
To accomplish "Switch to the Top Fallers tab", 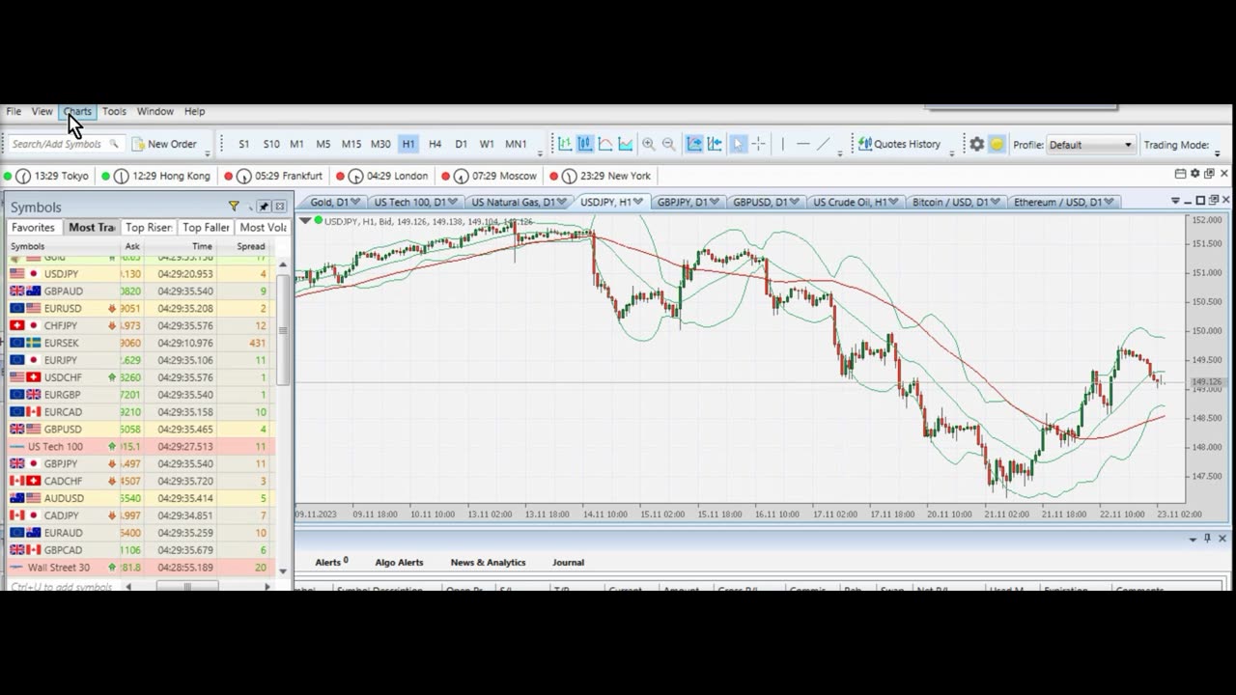I will tap(206, 227).
